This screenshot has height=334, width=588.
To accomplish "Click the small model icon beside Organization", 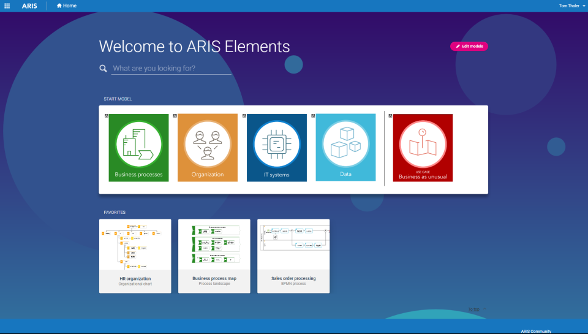I will click(175, 116).
